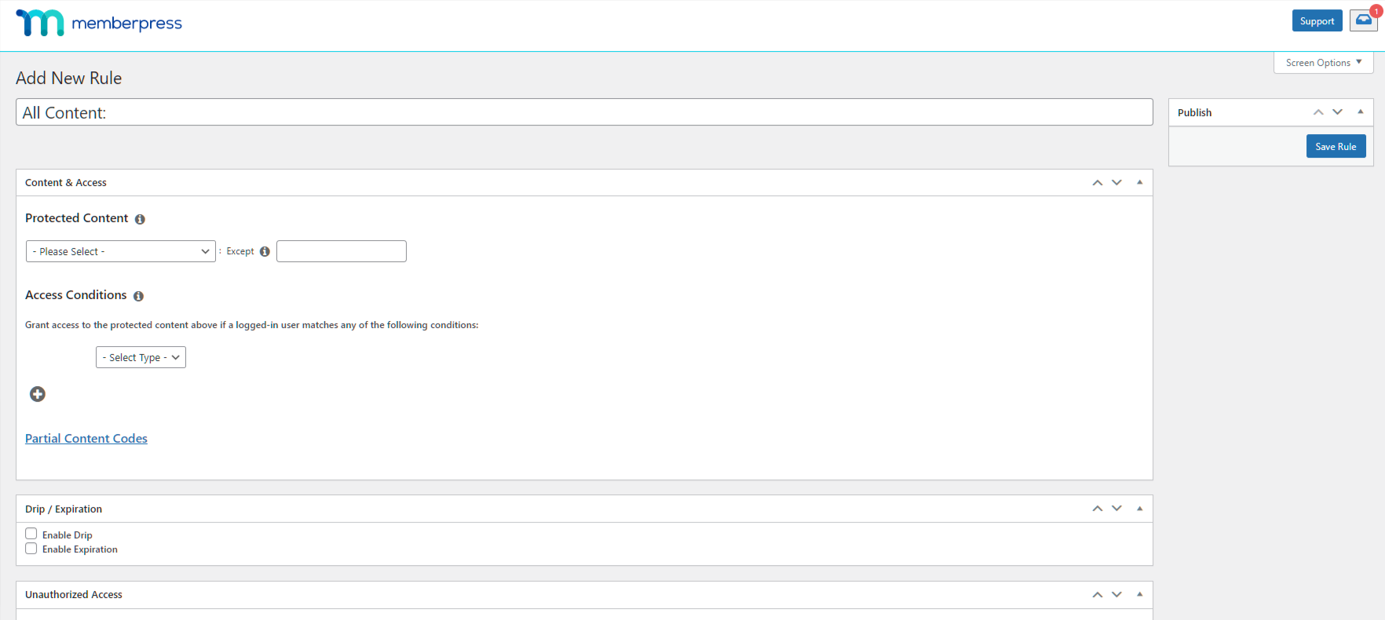This screenshot has width=1385, height=620.
Task: Collapse the Content & Access panel
Action: tap(1139, 182)
